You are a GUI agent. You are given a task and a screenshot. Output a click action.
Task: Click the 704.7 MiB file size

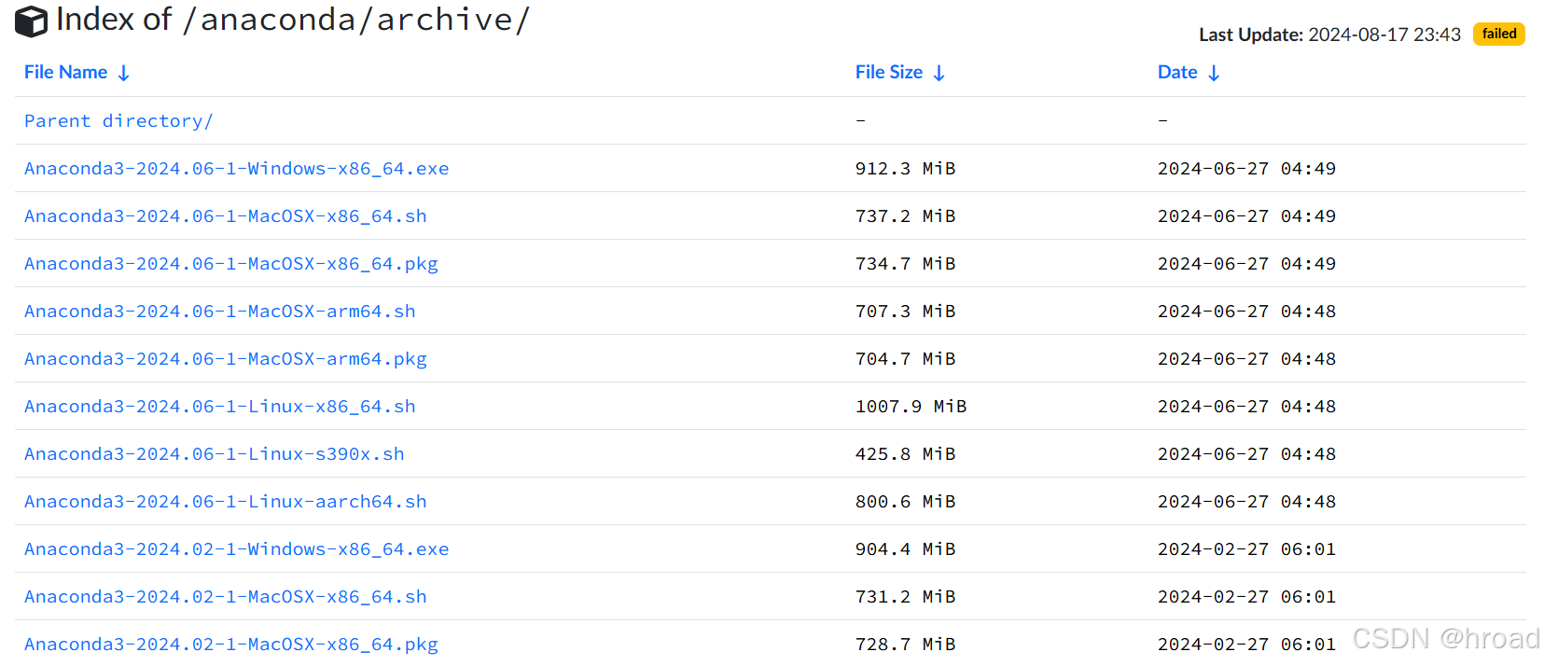coord(906,359)
